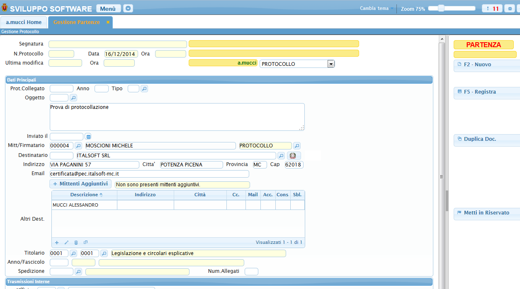
Task: Open the Inviato il calendar picker
Action: [88, 137]
